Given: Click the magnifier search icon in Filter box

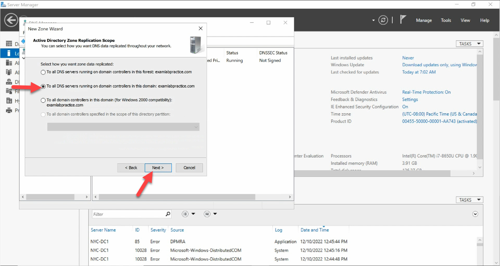Looking at the screenshot, I should 168,214.
